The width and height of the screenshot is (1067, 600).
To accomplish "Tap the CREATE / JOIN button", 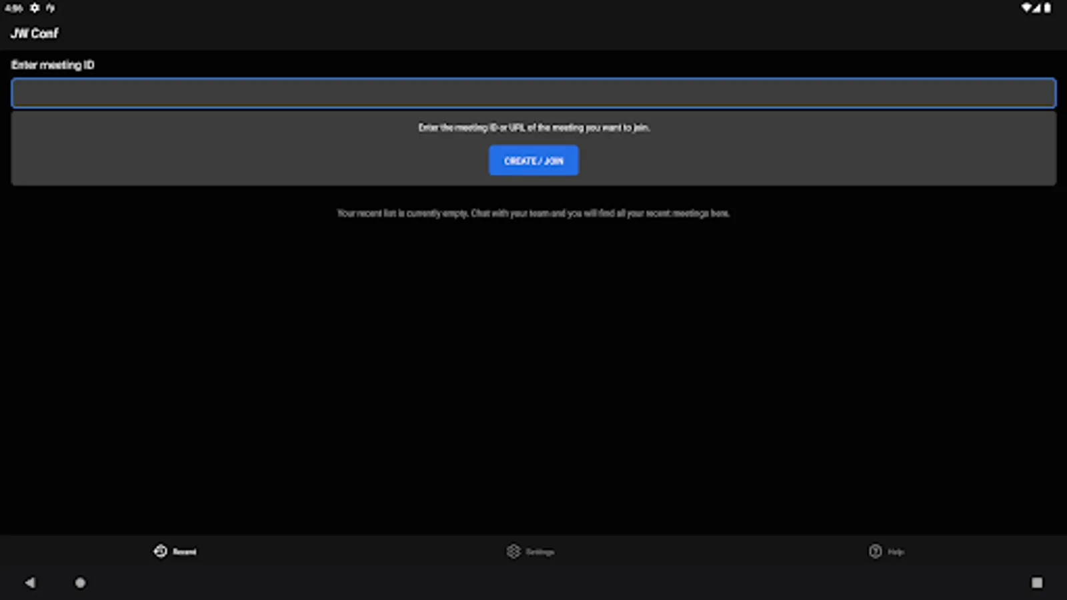I will [x=533, y=161].
